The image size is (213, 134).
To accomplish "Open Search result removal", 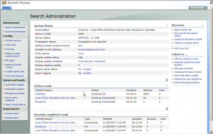I will (x=15, y=104).
